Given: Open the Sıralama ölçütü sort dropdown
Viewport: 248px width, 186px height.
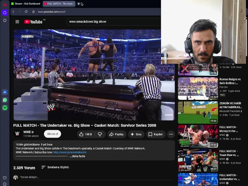Looking at the screenshot, I should coord(55,167).
